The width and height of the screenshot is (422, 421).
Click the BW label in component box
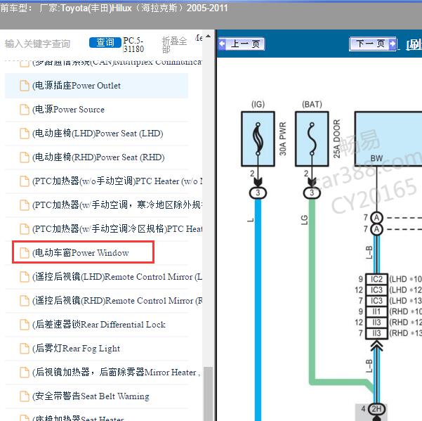(376, 158)
